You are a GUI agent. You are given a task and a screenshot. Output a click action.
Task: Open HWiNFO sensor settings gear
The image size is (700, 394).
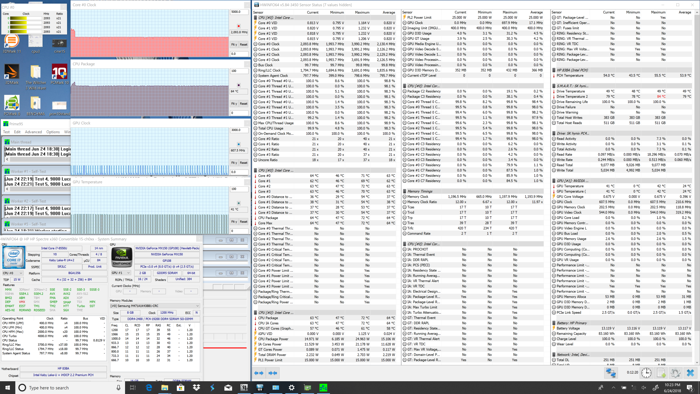click(675, 373)
